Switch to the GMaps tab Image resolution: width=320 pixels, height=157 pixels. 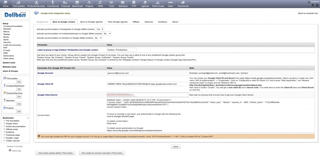click(x=136, y=22)
